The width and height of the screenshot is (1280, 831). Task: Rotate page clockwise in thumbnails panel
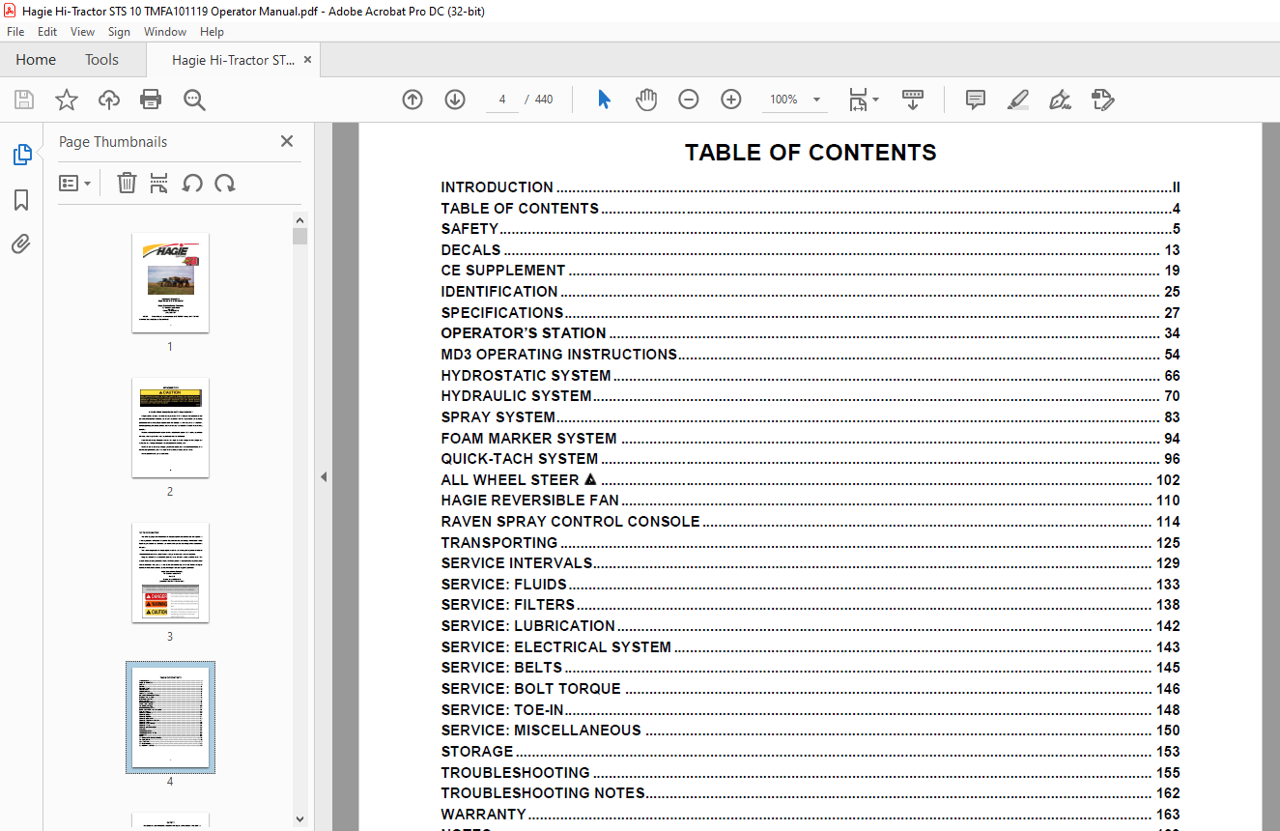(225, 183)
